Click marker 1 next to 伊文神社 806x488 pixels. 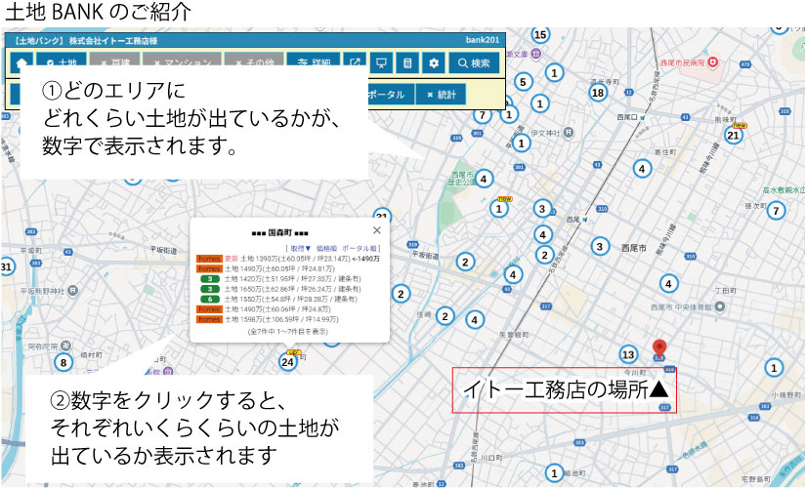pyautogui.click(x=522, y=142)
